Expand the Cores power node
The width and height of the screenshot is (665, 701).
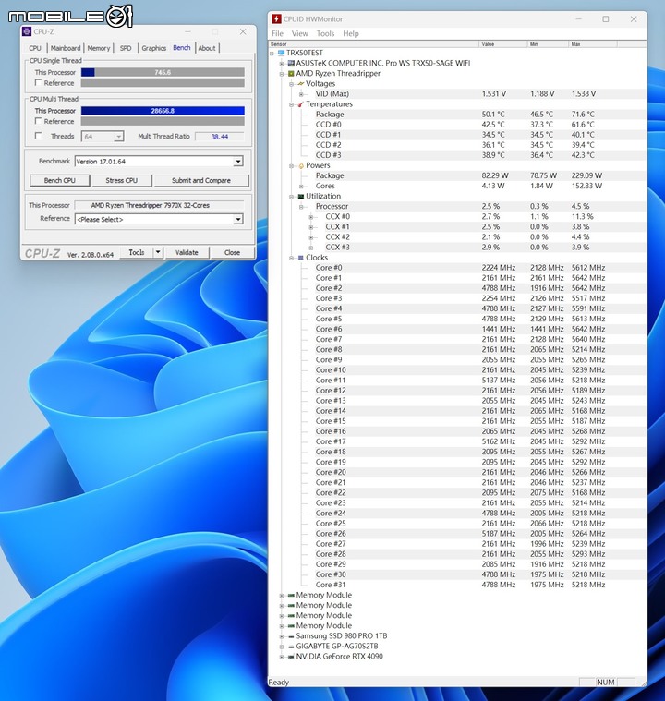301,186
